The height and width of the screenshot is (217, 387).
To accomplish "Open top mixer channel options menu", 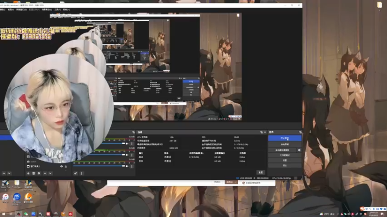I will pos(132,144).
